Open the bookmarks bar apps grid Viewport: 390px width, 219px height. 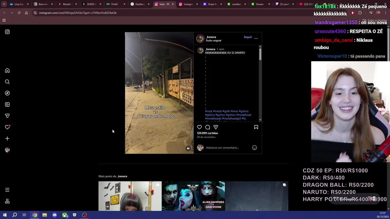pos(4,20)
